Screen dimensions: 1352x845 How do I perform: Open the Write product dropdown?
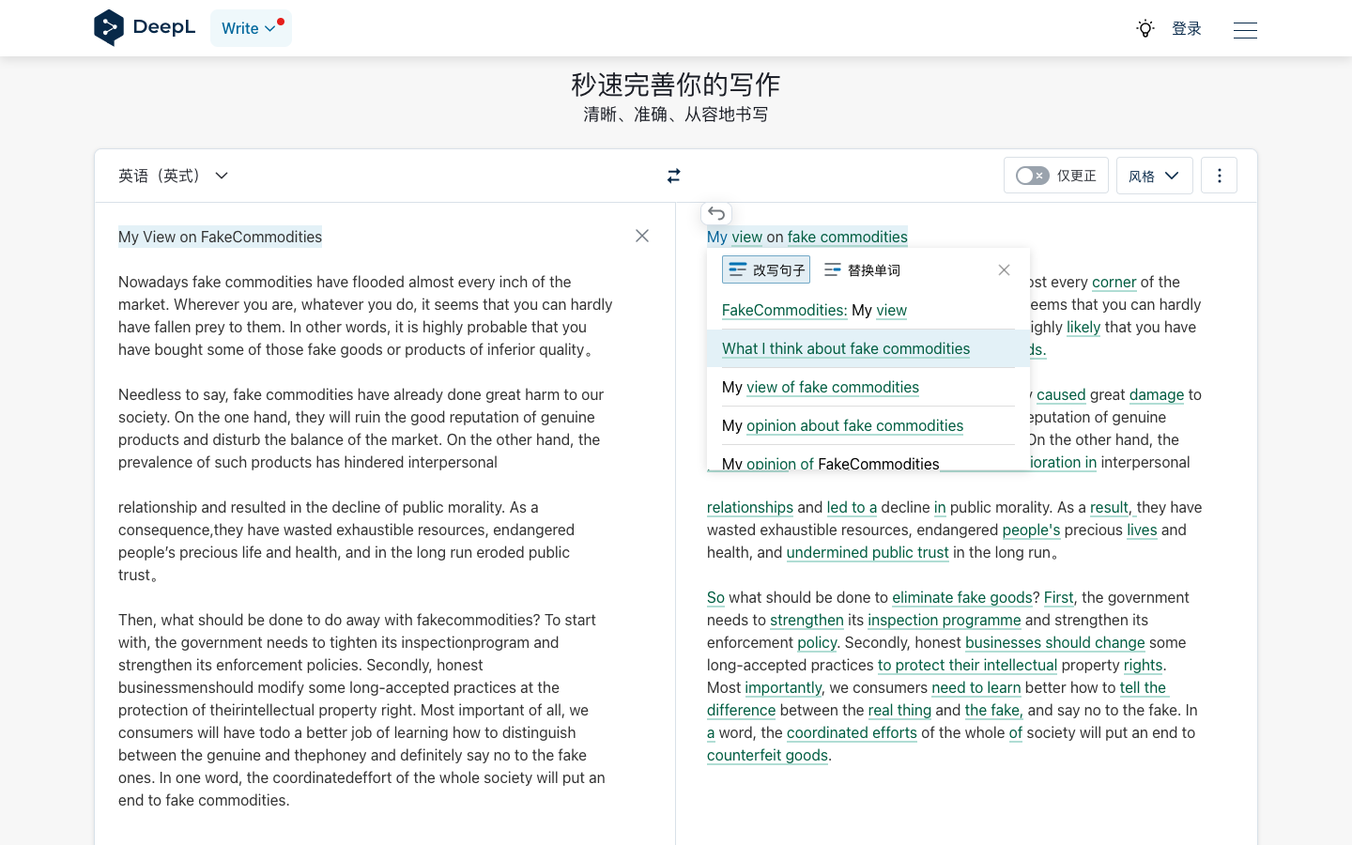tap(251, 28)
